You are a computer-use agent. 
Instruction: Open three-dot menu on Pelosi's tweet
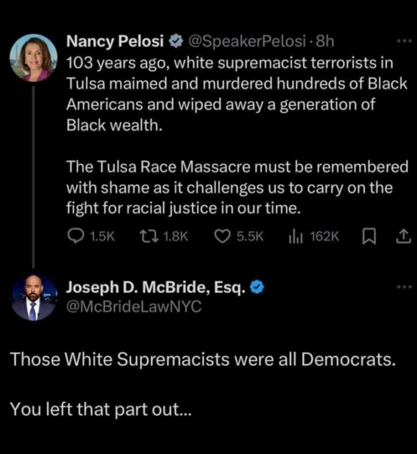(x=404, y=41)
